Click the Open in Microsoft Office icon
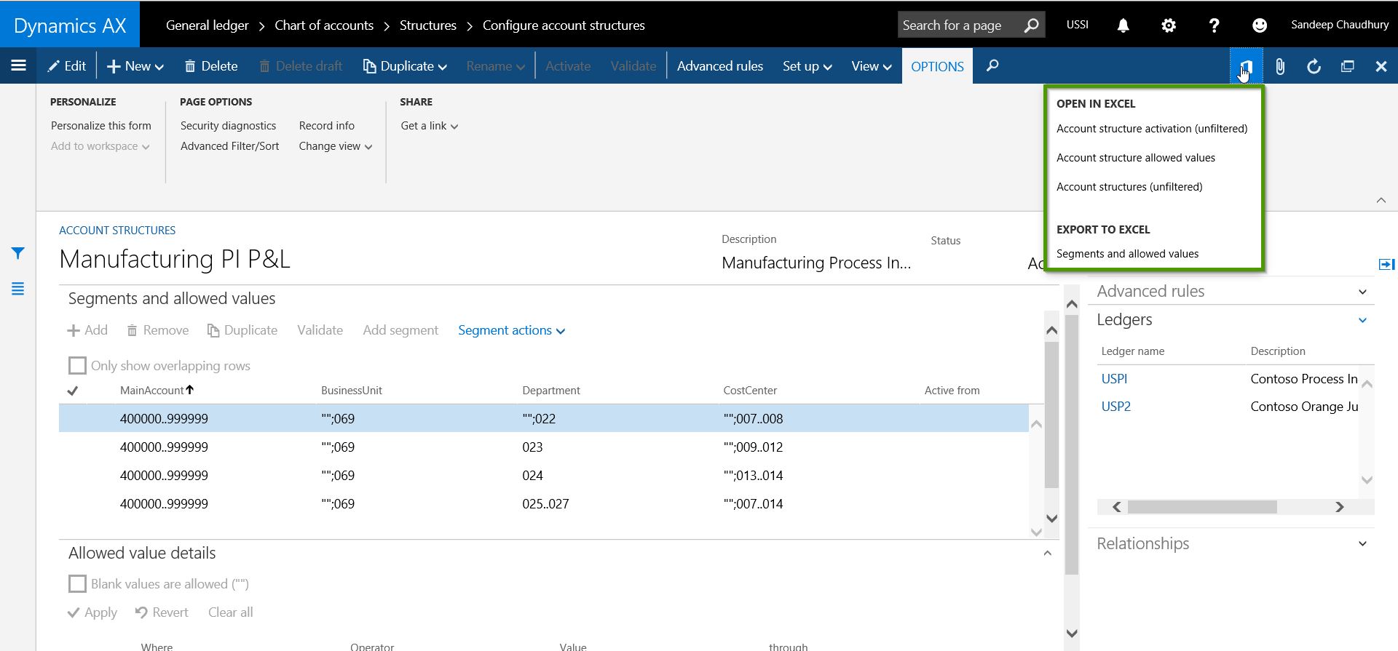This screenshot has width=1398, height=651. click(1246, 66)
